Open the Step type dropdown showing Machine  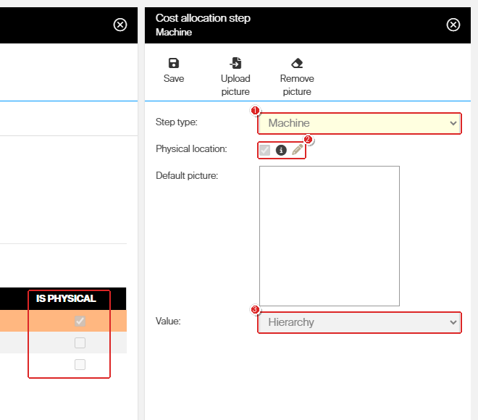(359, 123)
